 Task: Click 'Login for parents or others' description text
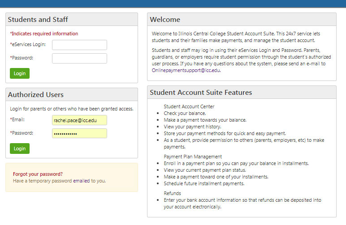point(72,109)
